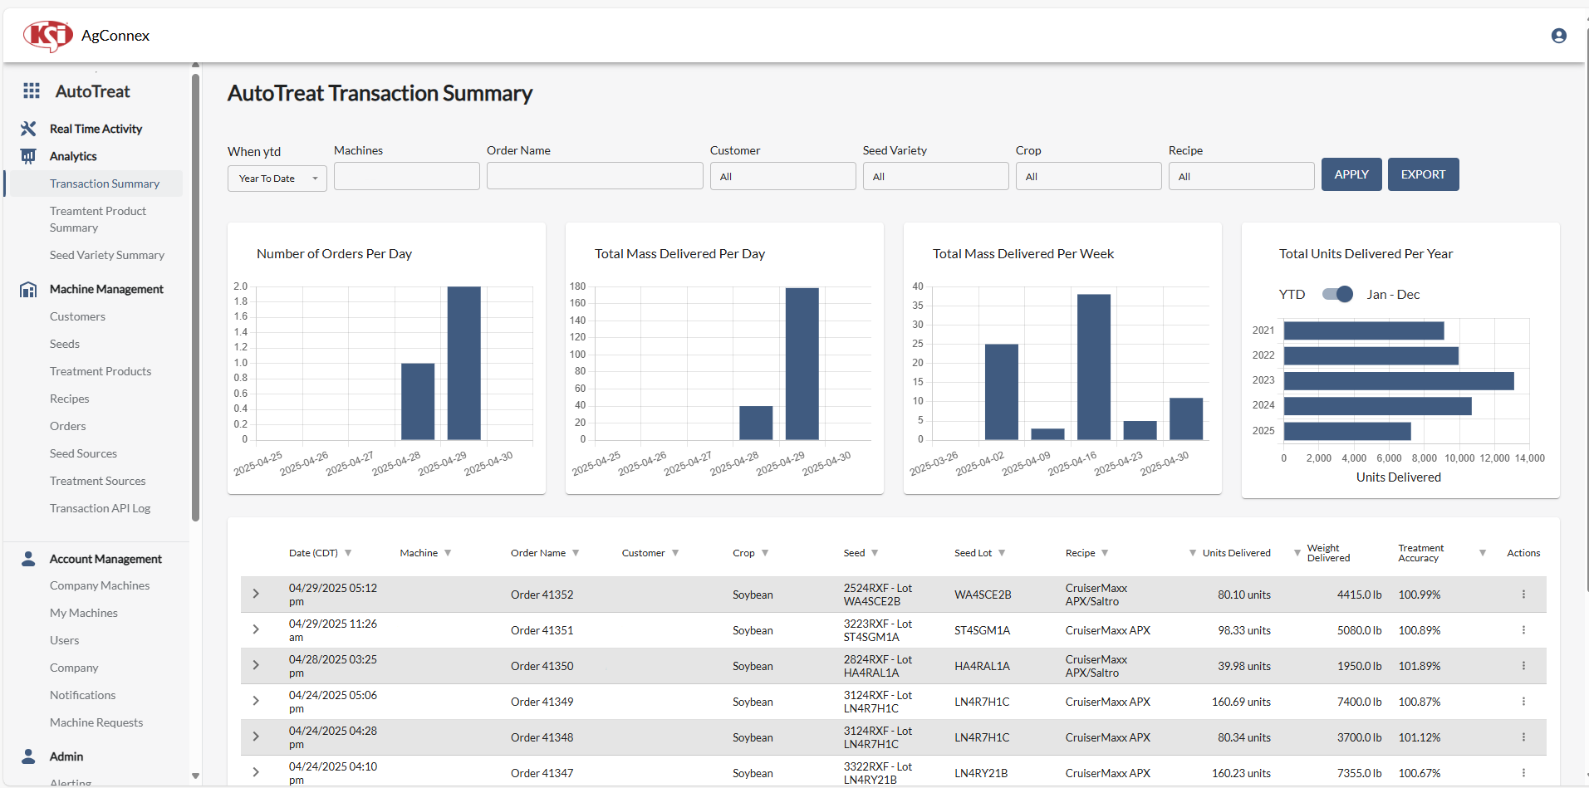This screenshot has height=788, width=1589.
Task: Open the Year To Date dropdown
Action: (x=277, y=179)
